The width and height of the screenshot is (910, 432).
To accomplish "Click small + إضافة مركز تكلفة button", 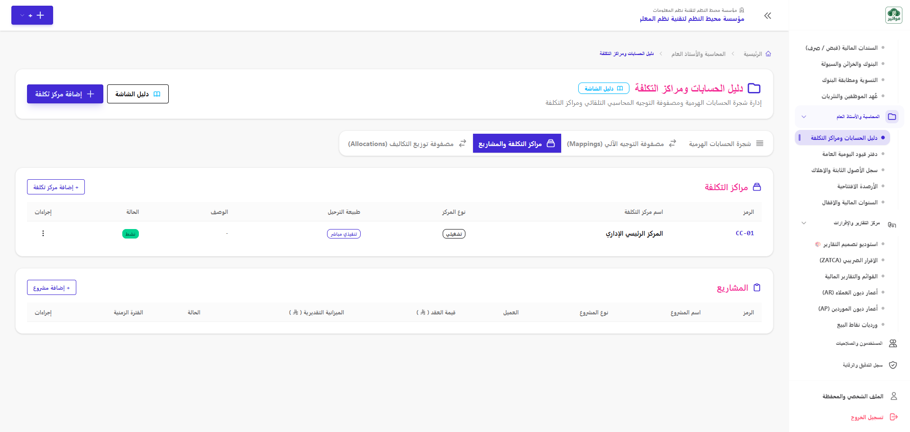I will pyautogui.click(x=56, y=187).
